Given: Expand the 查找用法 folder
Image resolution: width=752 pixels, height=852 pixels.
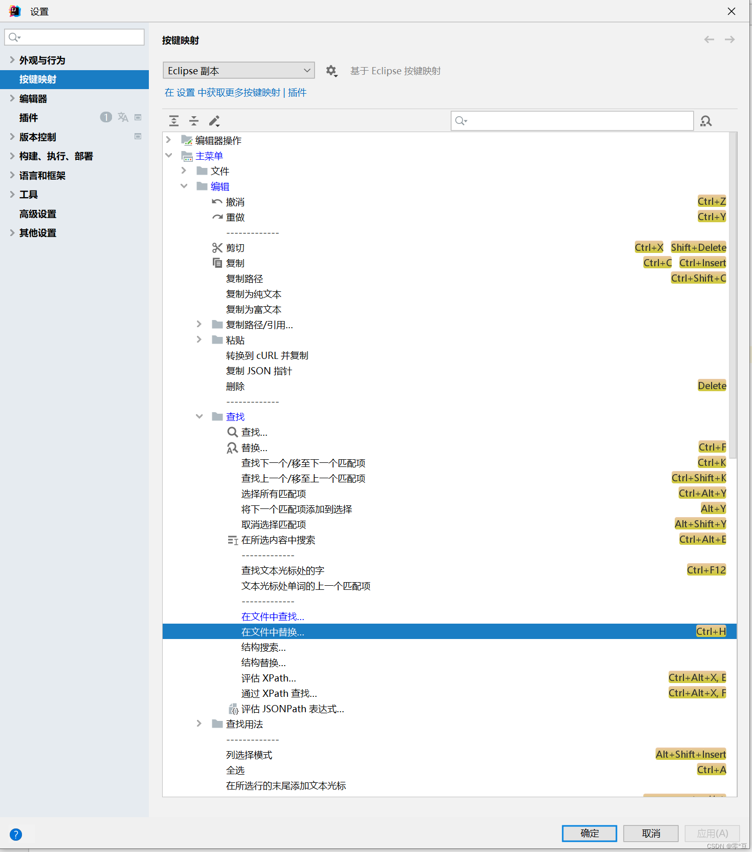Looking at the screenshot, I should [x=200, y=723].
